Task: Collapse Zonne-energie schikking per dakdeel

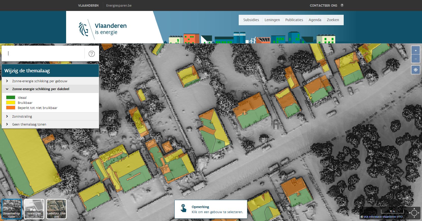Action: [50, 89]
